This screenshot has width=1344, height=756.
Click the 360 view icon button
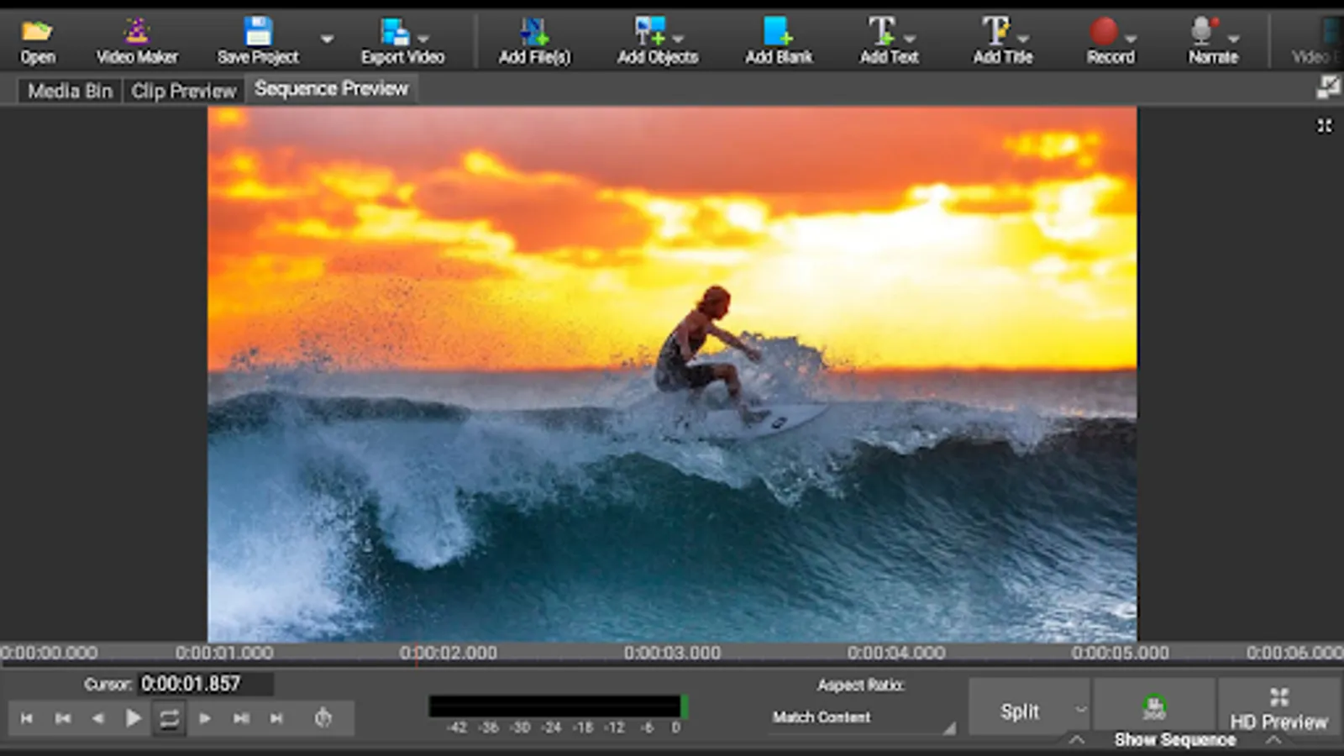pos(1154,707)
